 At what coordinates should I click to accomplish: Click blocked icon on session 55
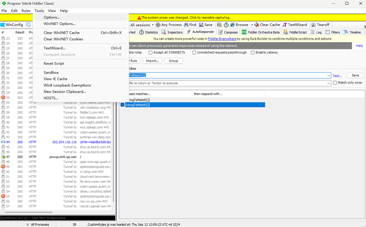(3, 196)
